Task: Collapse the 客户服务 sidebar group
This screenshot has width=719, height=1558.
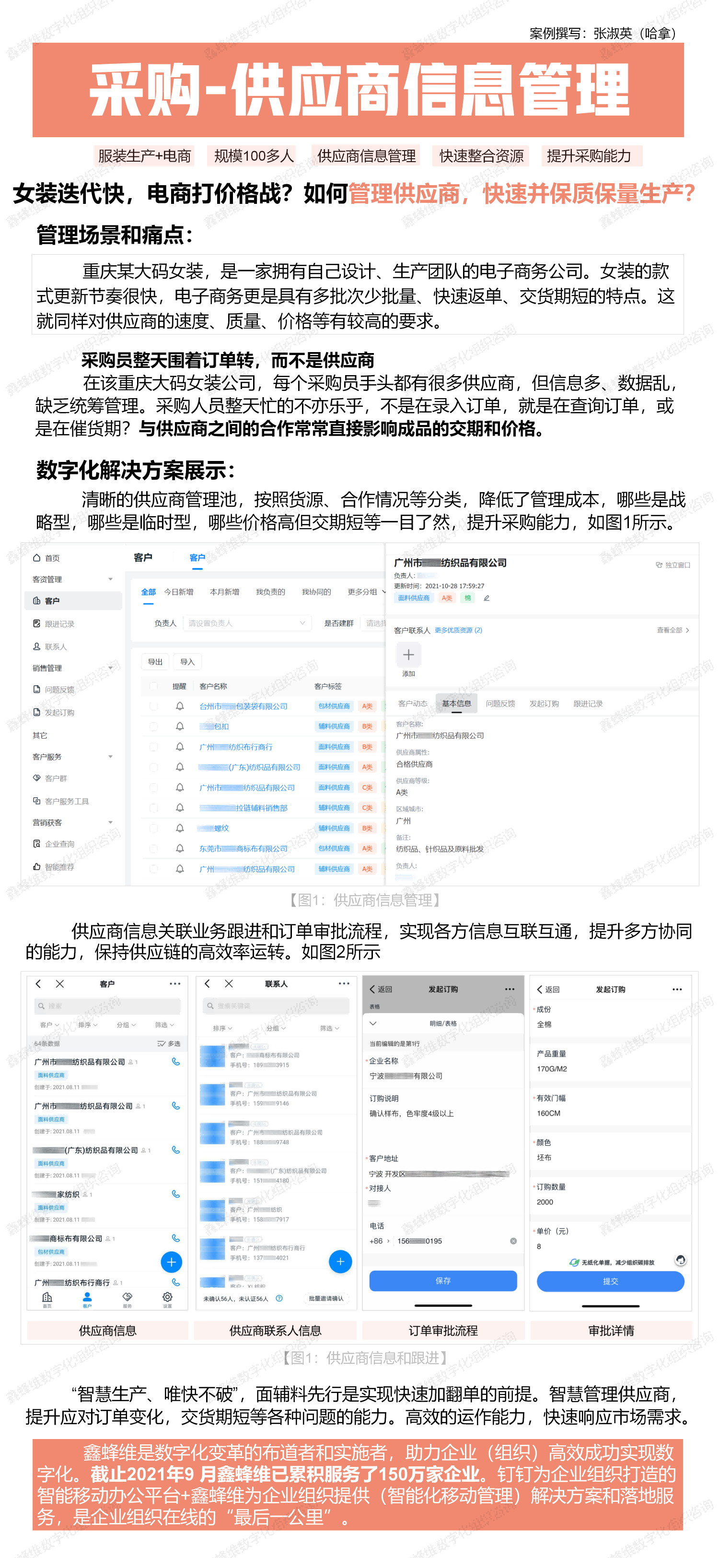Action: (x=111, y=756)
